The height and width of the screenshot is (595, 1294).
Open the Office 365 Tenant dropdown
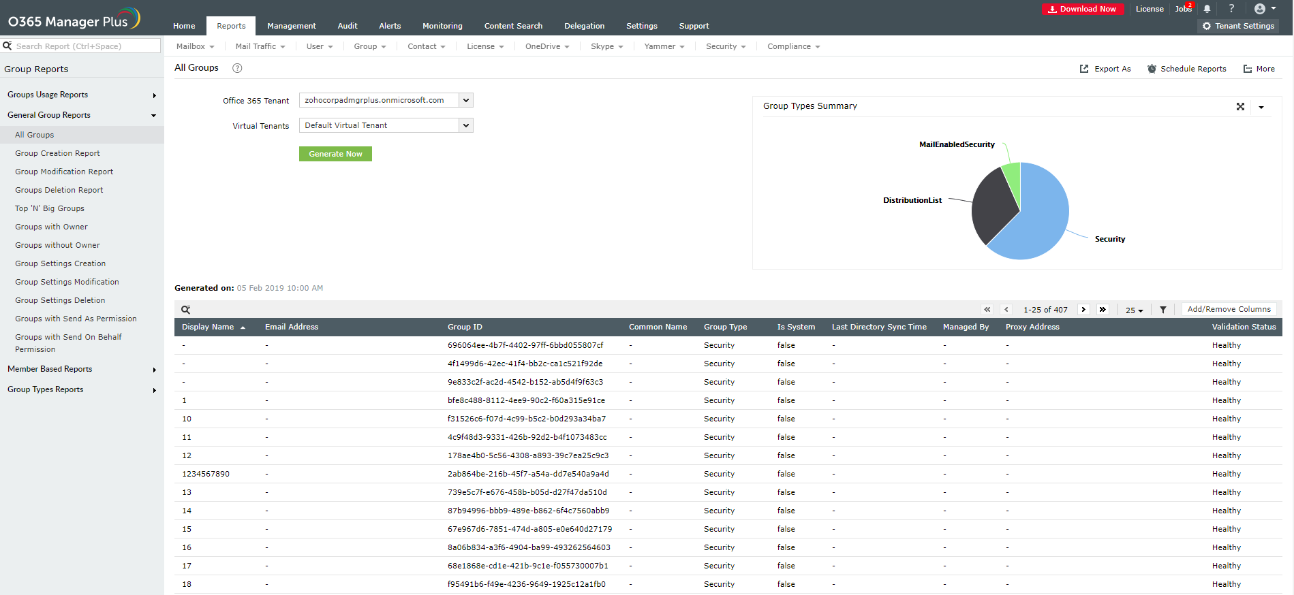466,100
